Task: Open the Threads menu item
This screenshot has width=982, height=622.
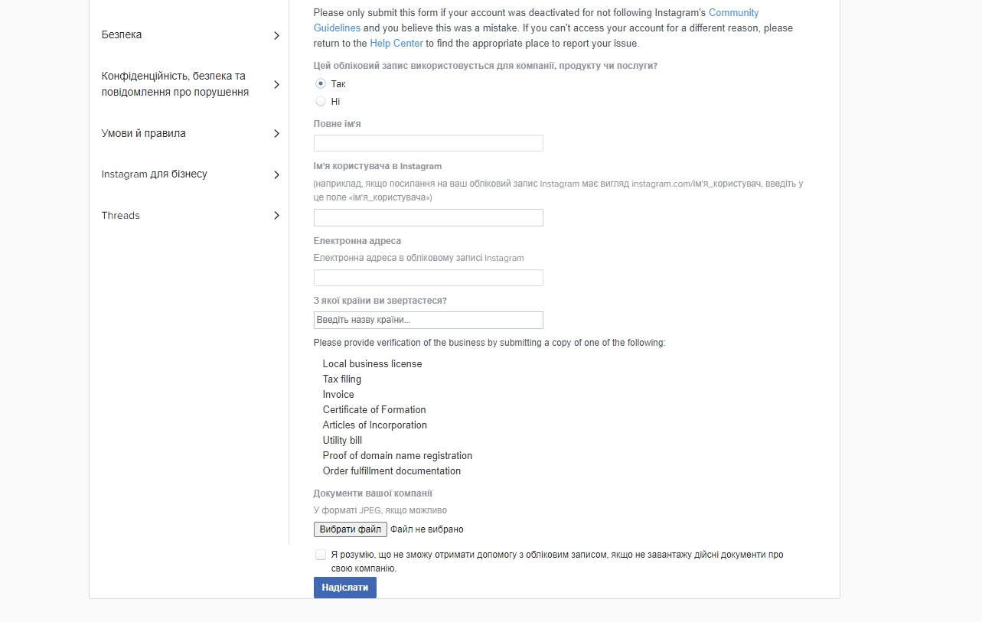Action: click(121, 216)
